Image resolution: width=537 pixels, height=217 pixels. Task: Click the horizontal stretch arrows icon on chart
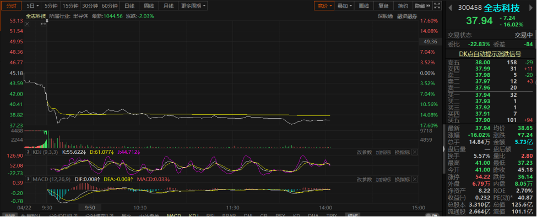[44, 24]
